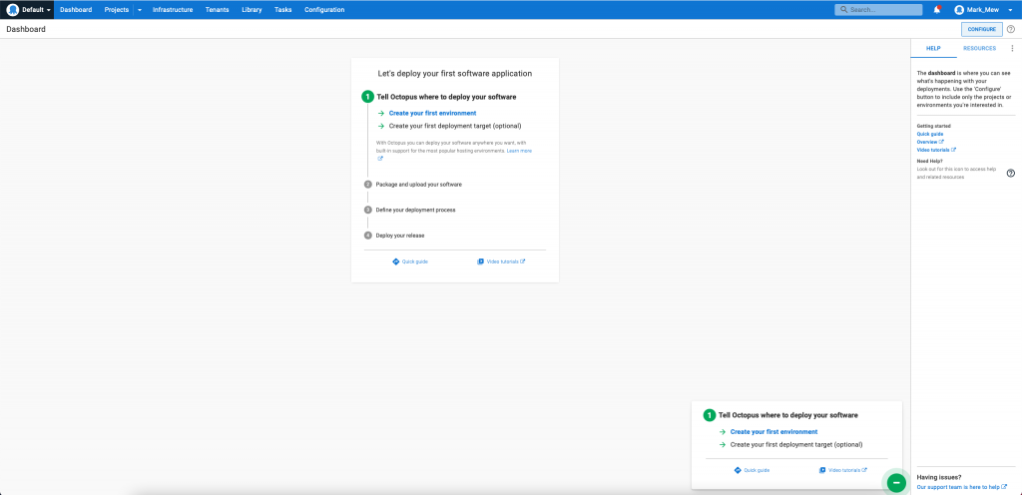1022x495 pixels.
Task: Click the Dashboard page title text
Action: pos(26,29)
